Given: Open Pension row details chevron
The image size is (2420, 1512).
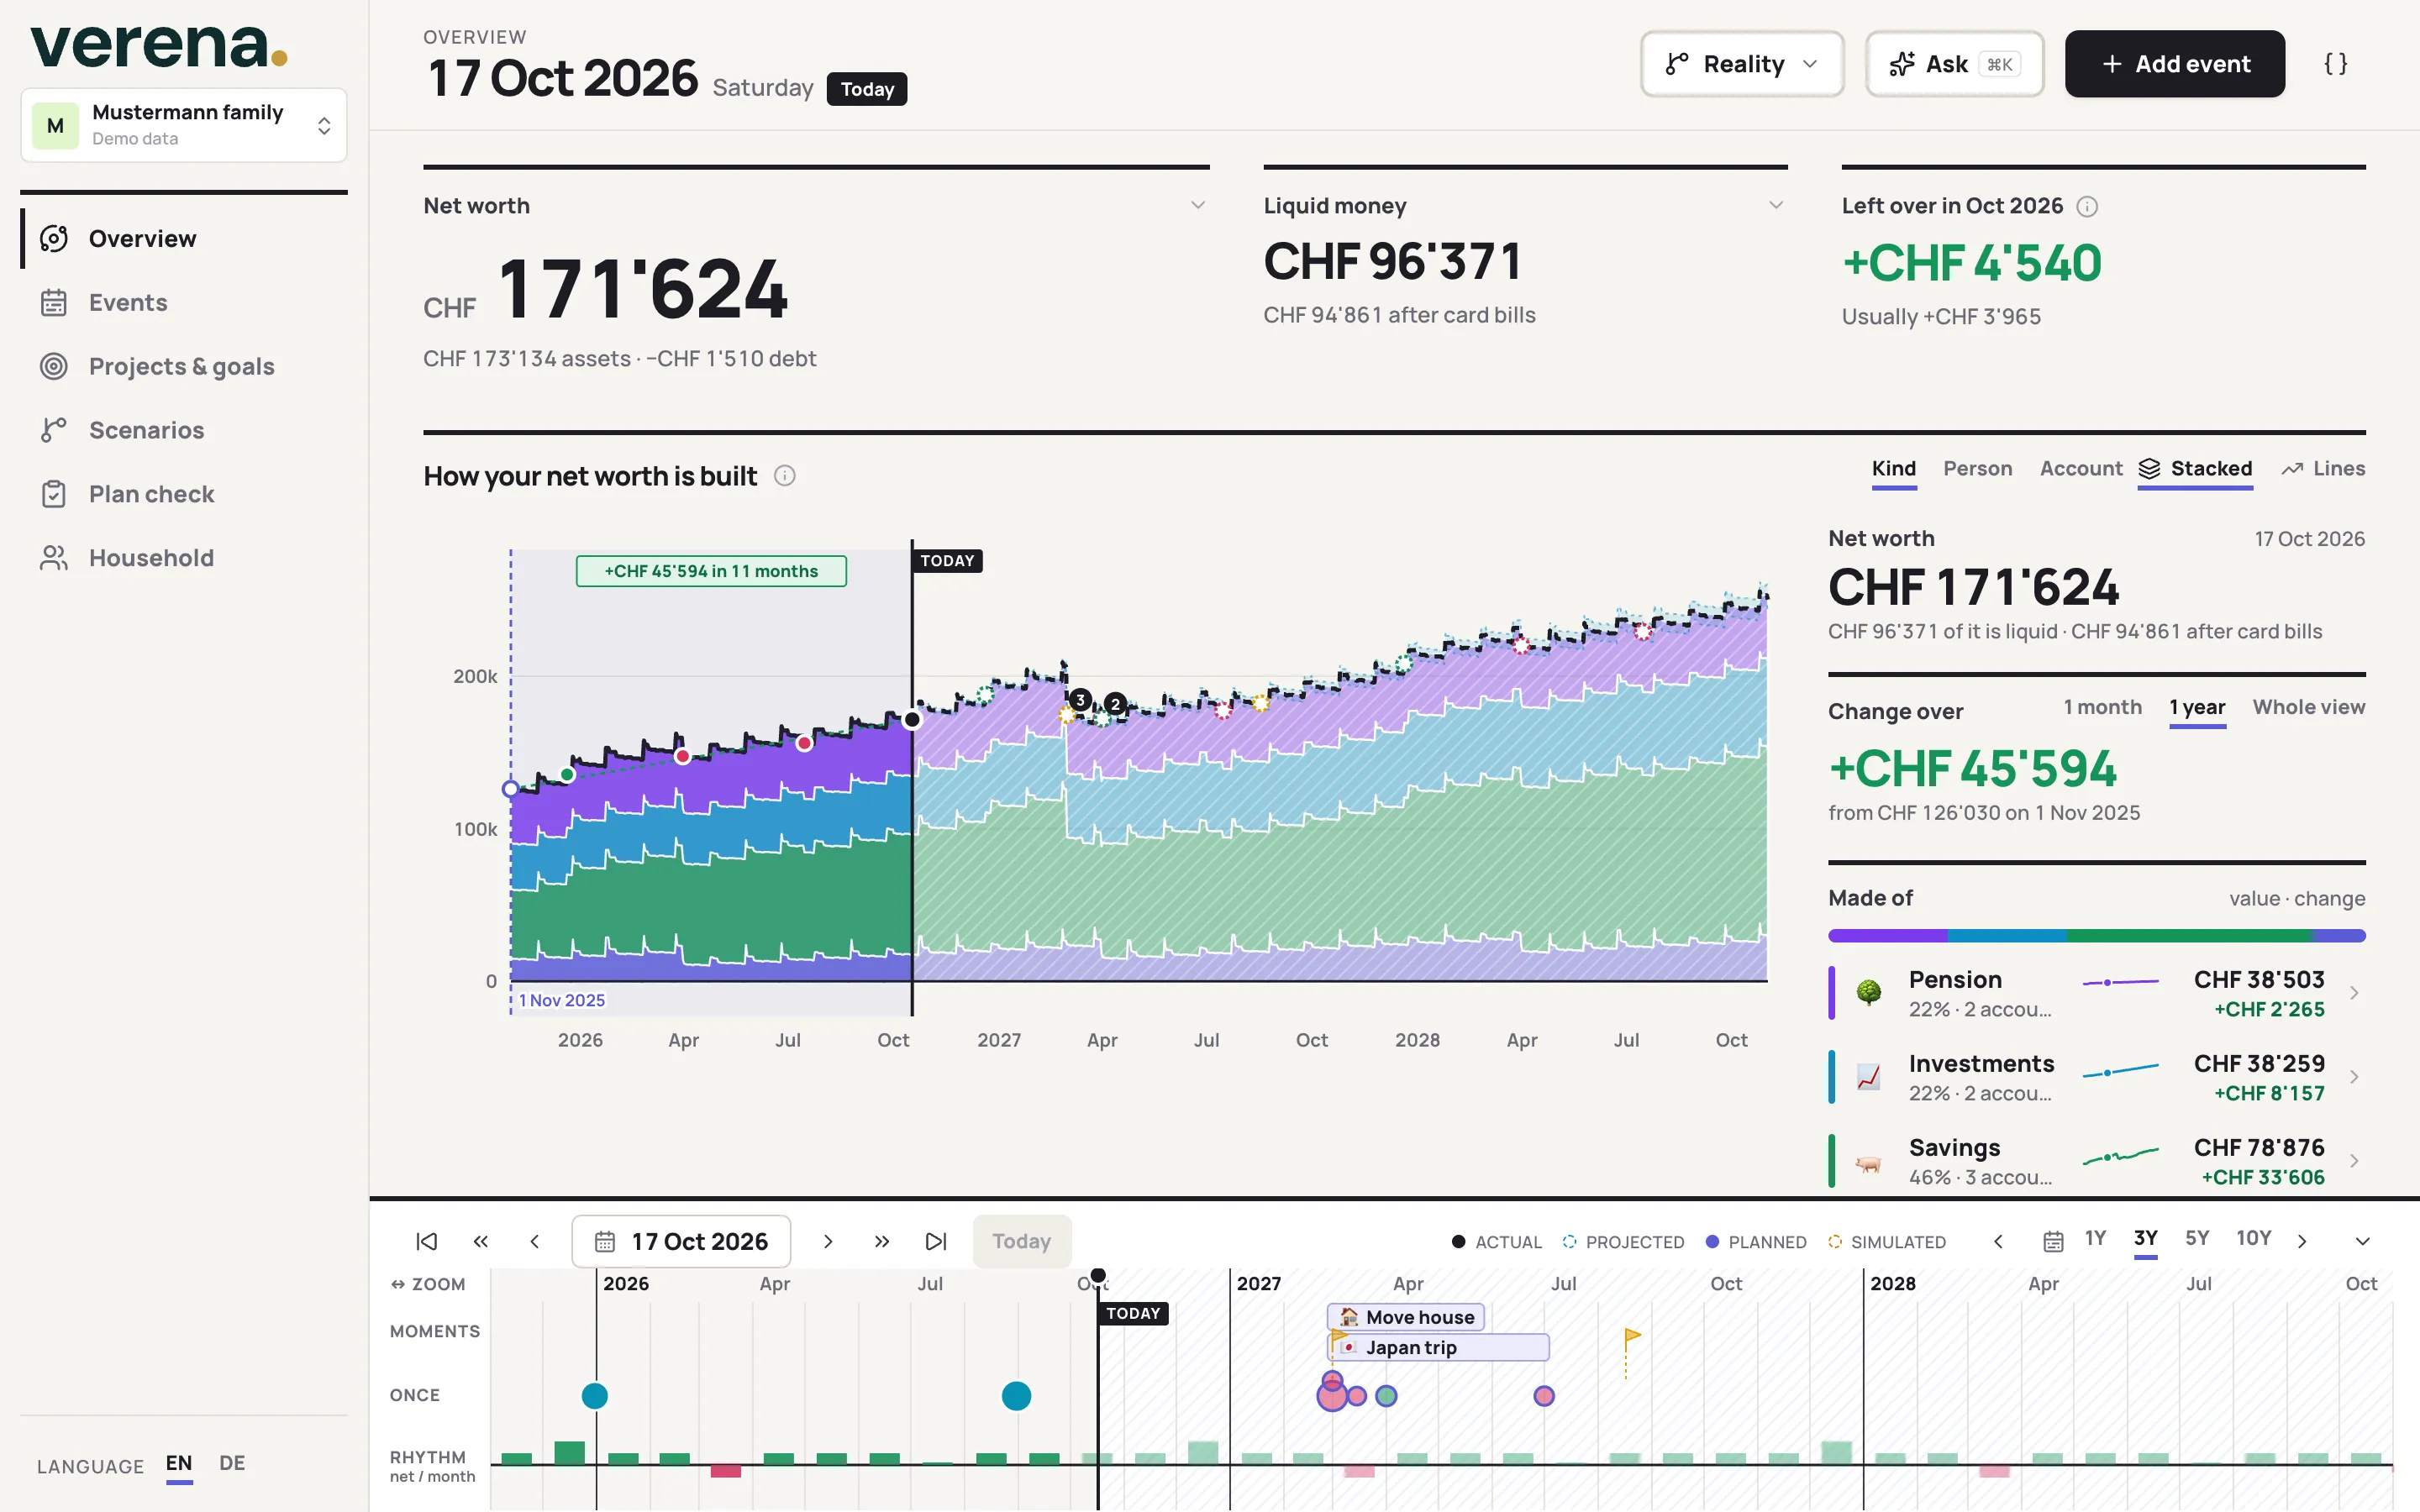Looking at the screenshot, I should coord(2354,993).
